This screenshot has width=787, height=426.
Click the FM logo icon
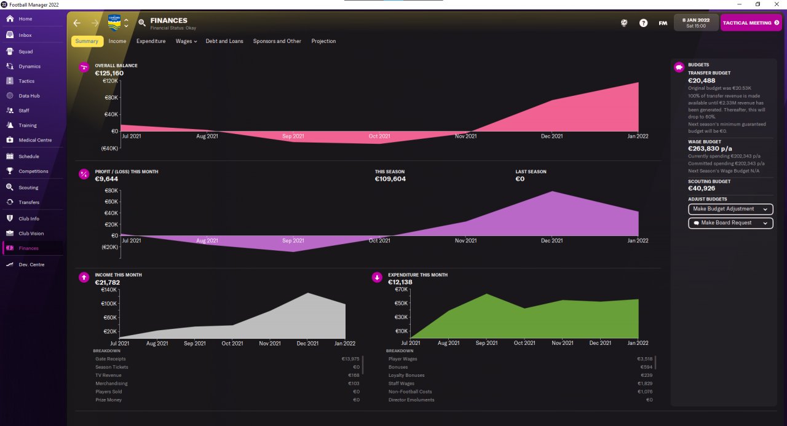point(663,23)
